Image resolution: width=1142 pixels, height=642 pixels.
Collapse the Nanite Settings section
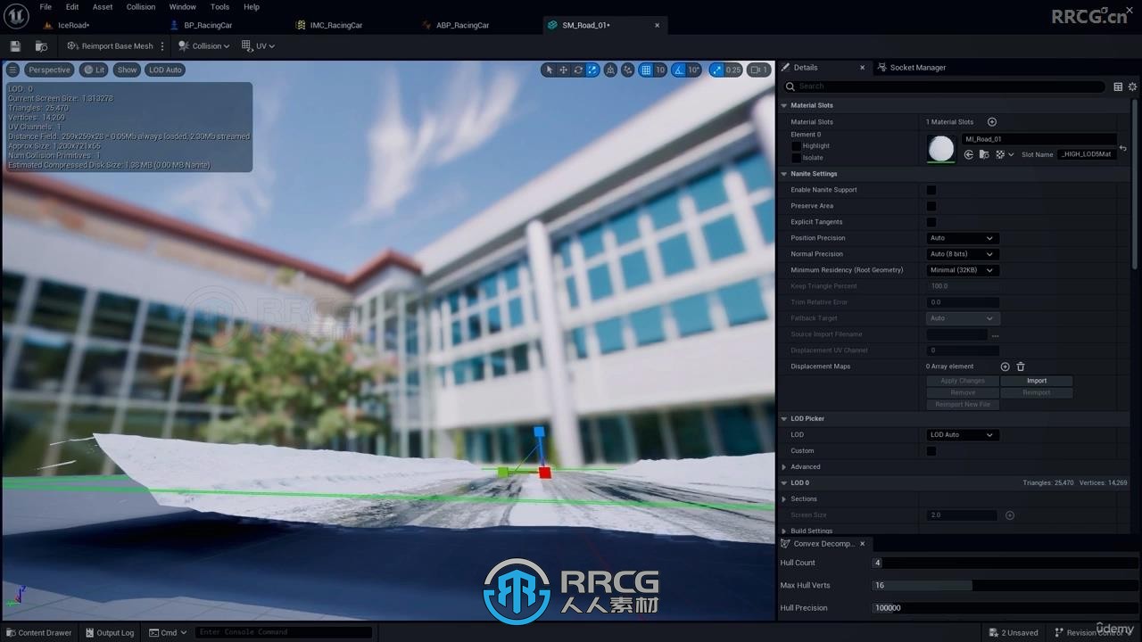784,174
